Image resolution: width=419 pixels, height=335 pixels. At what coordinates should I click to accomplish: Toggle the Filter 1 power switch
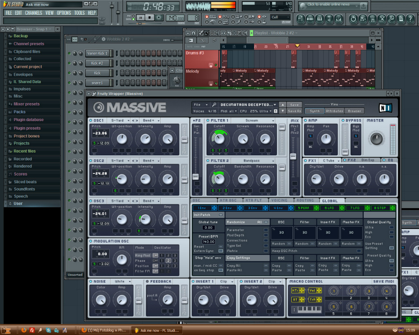coord(208,121)
